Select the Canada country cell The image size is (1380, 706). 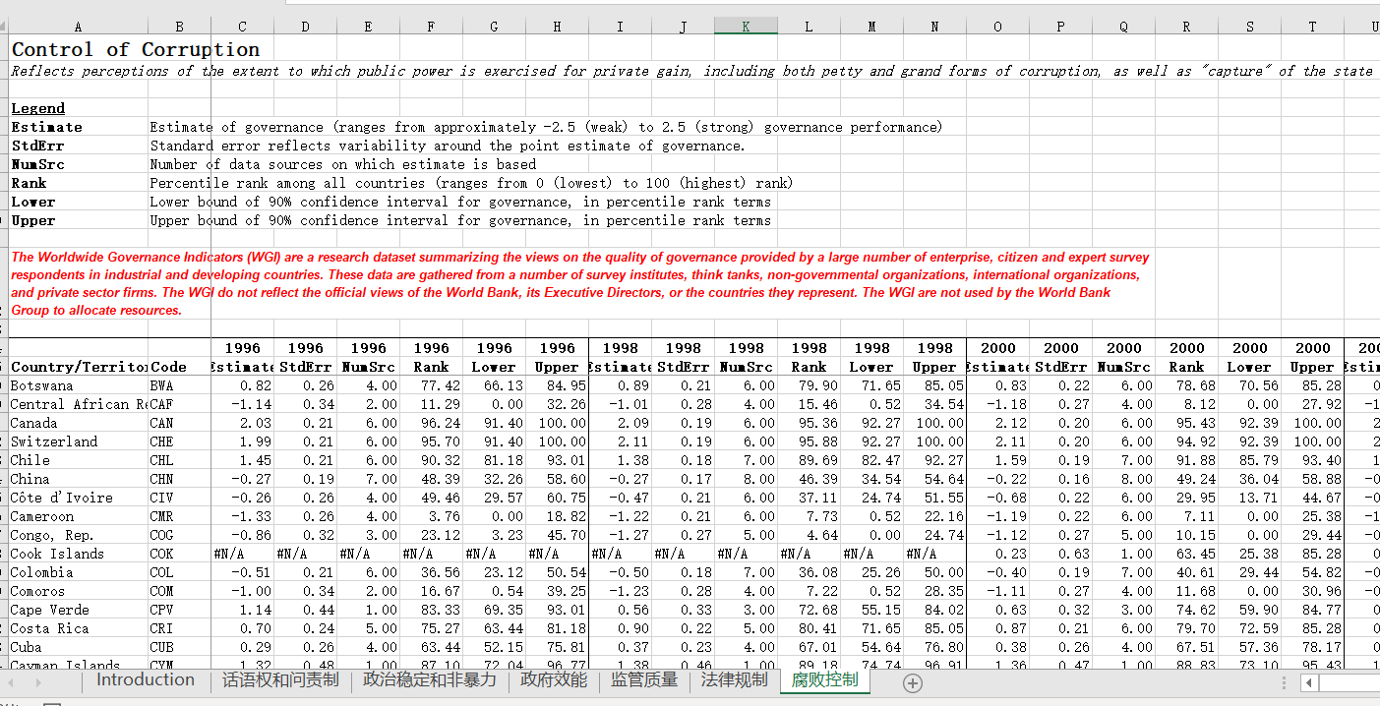pos(79,423)
